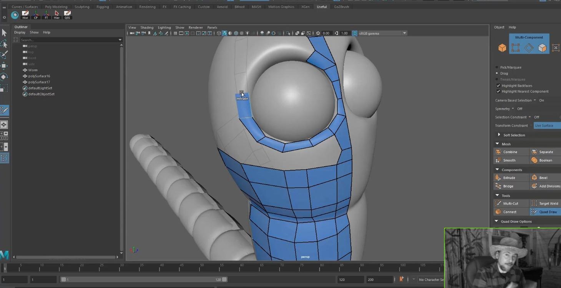Open the Arnold menu

pyautogui.click(x=222, y=7)
